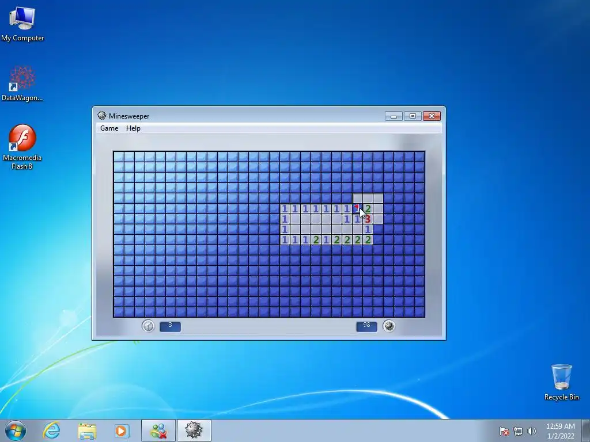This screenshot has height=442, width=590.
Task: Close the Minesweeper window
Action: click(x=432, y=116)
